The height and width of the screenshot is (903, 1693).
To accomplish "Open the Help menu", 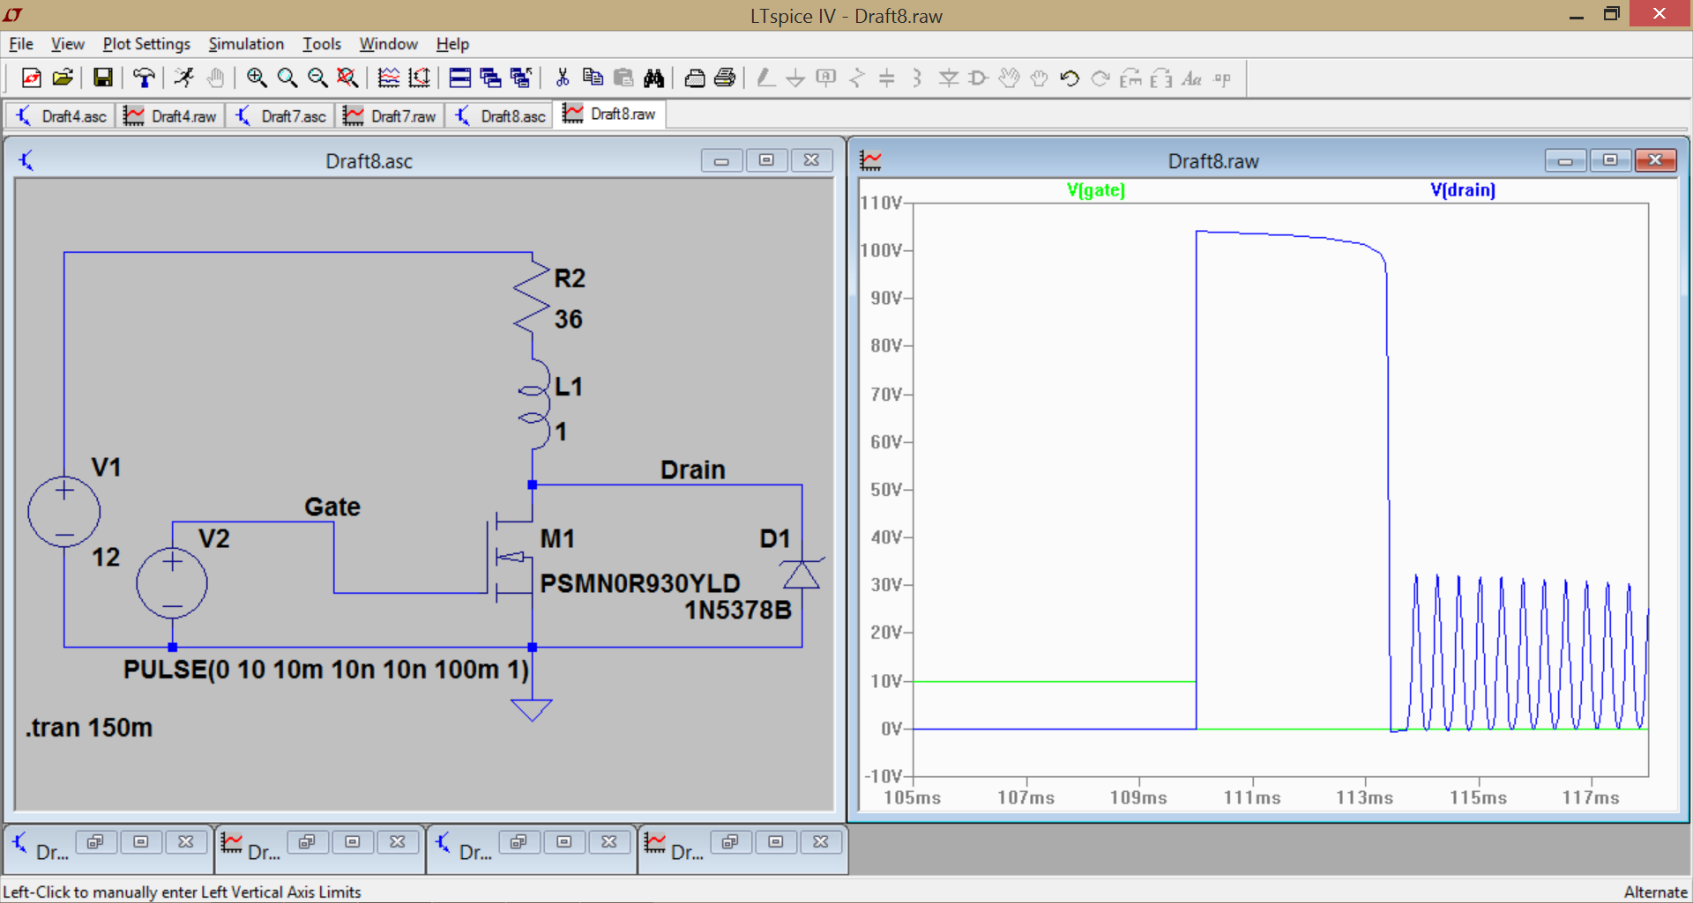I will pyautogui.click(x=452, y=43).
